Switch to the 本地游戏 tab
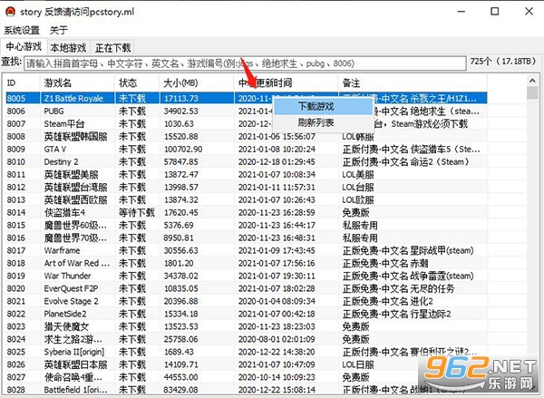The width and height of the screenshot is (544, 398). (68, 47)
